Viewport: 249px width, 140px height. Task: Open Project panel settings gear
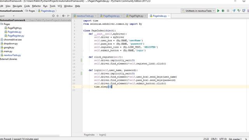tap(63, 16)
